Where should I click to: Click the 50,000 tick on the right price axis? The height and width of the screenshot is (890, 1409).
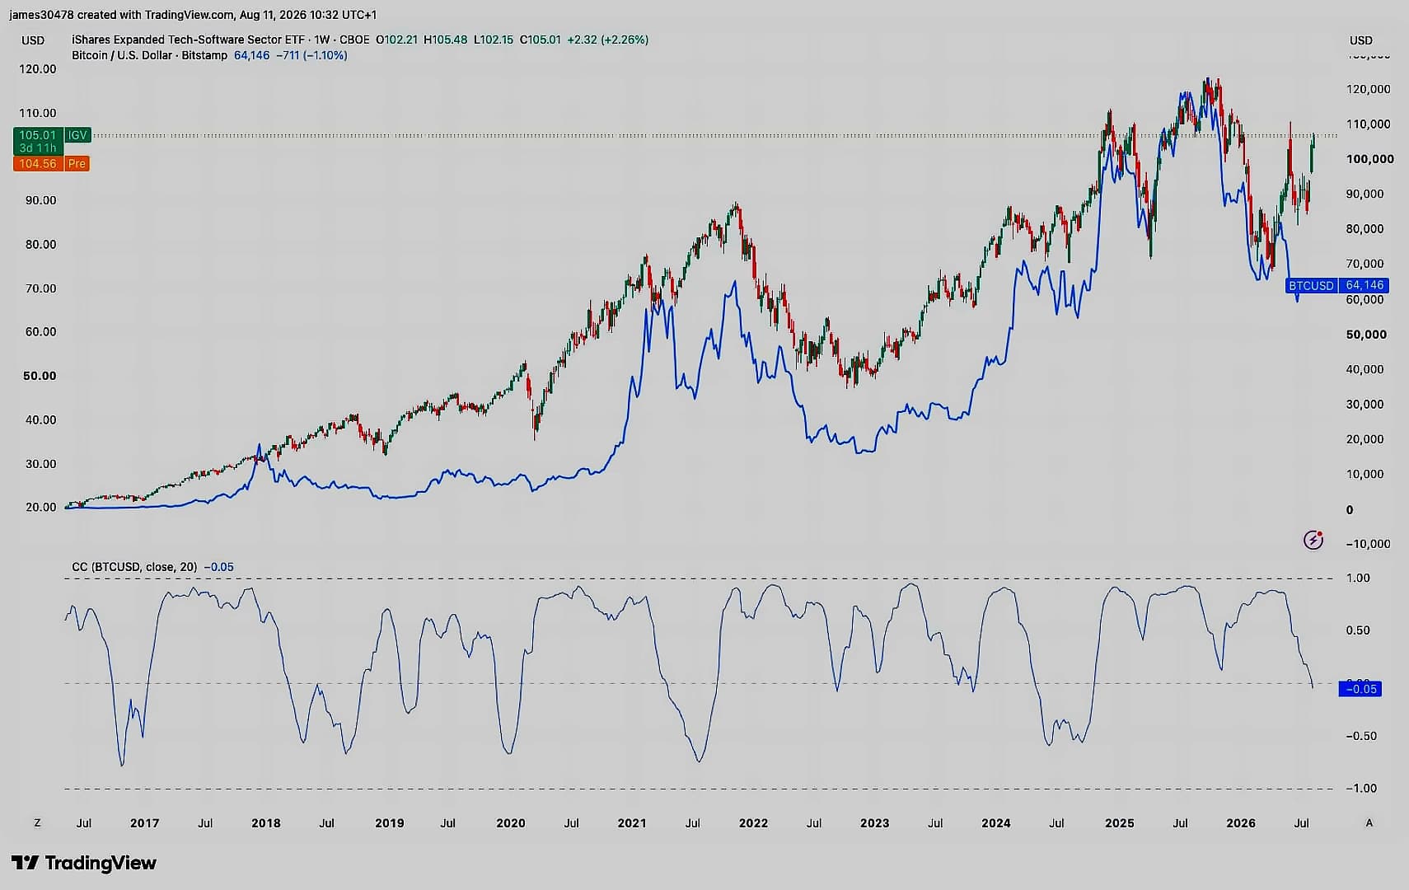[1366, 335]
